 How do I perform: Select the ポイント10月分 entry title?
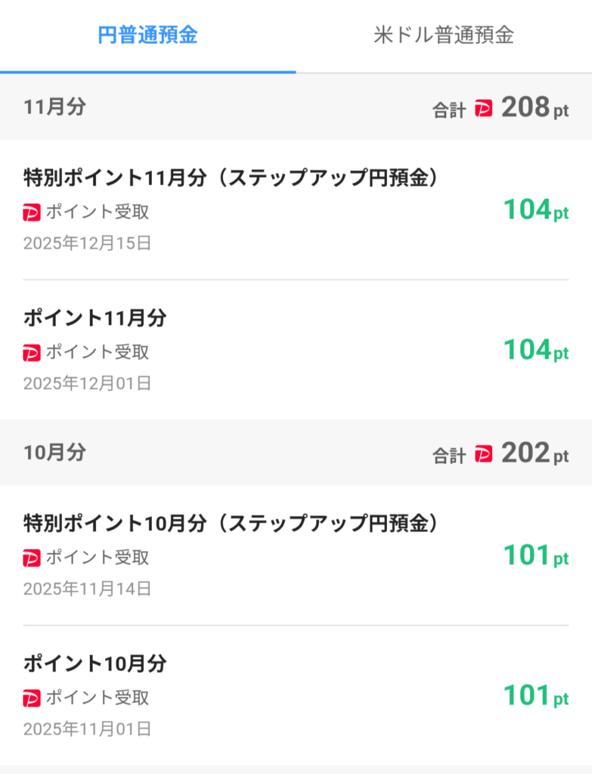click(x=95, y=664)
